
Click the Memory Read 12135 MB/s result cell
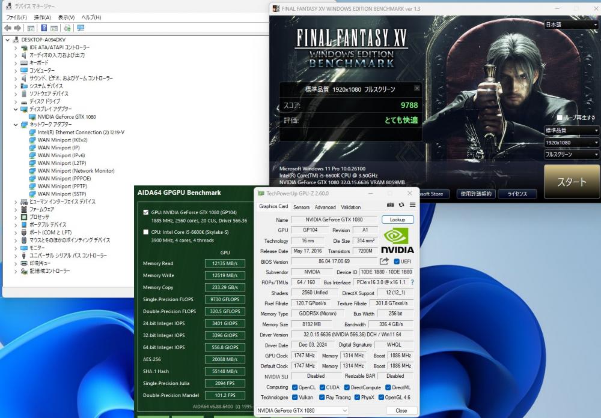pos(225,263)
